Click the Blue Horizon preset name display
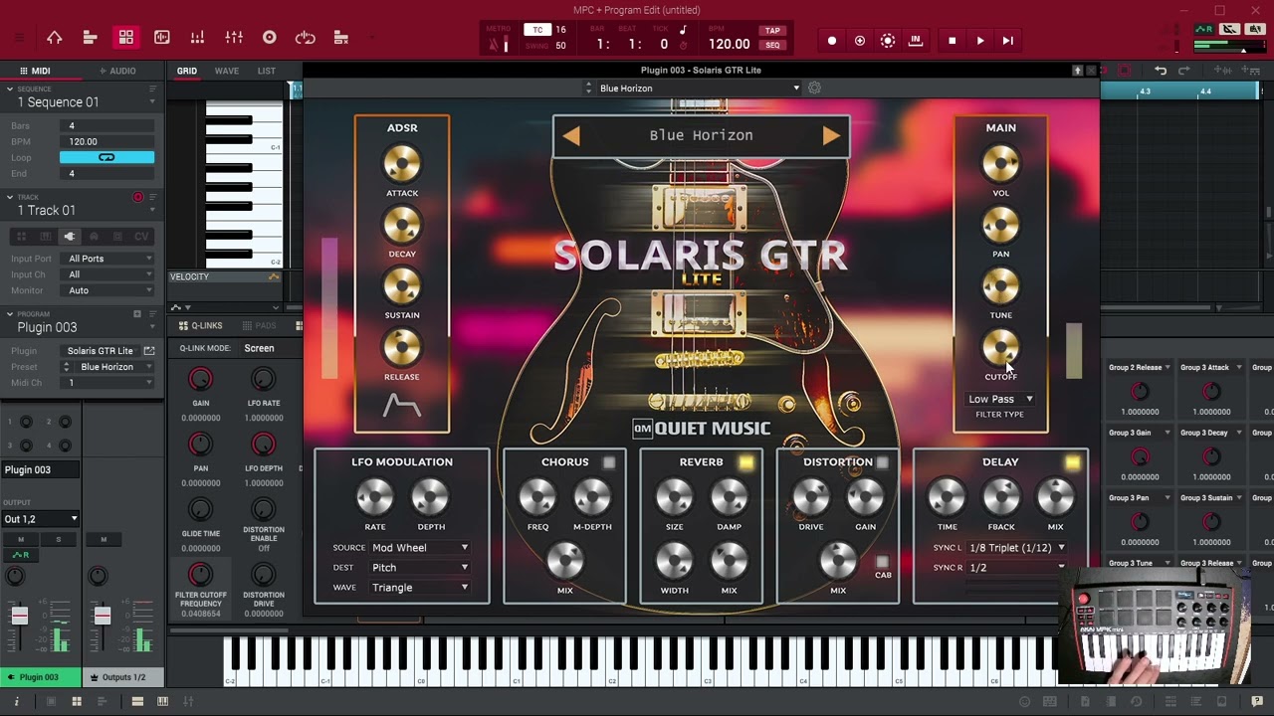The height and width of the screenshot is (716, 1274). pos(701,136)
